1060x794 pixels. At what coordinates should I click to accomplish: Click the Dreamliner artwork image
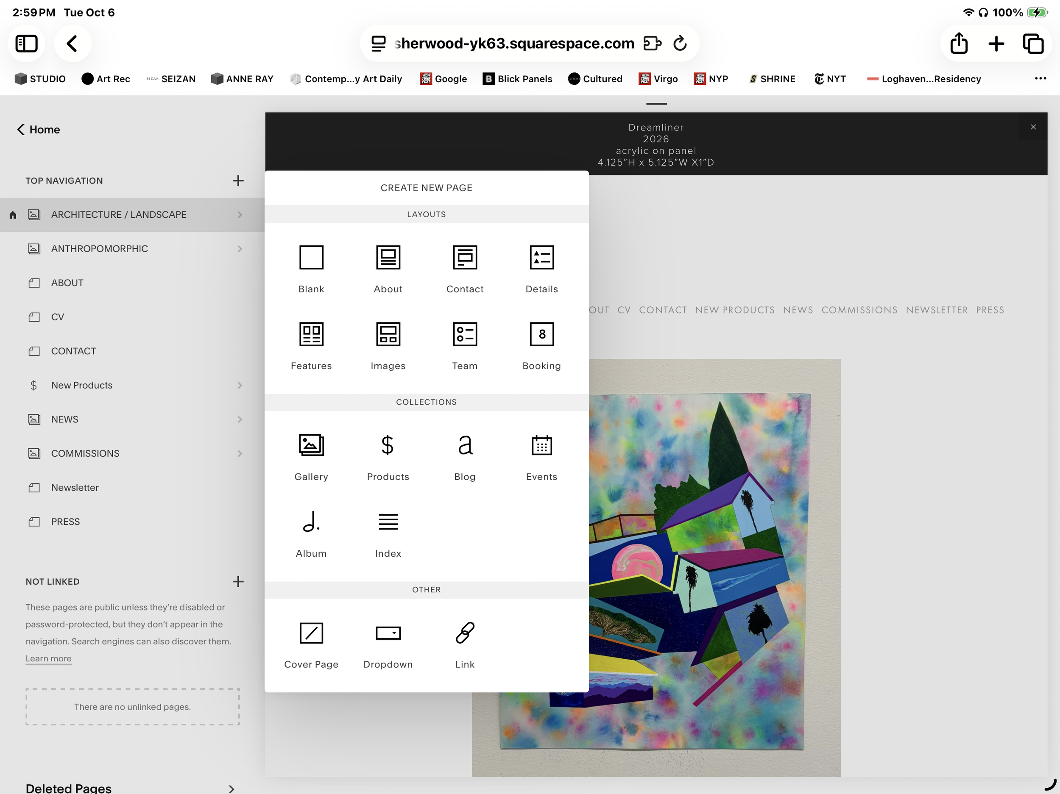(714, 567)
